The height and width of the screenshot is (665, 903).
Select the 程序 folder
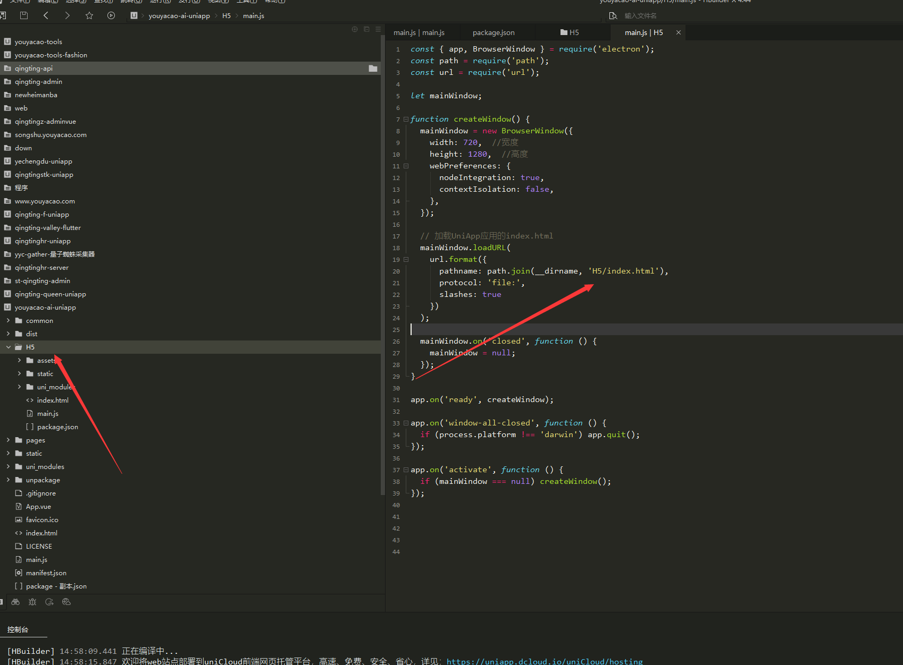pos(21,187)
